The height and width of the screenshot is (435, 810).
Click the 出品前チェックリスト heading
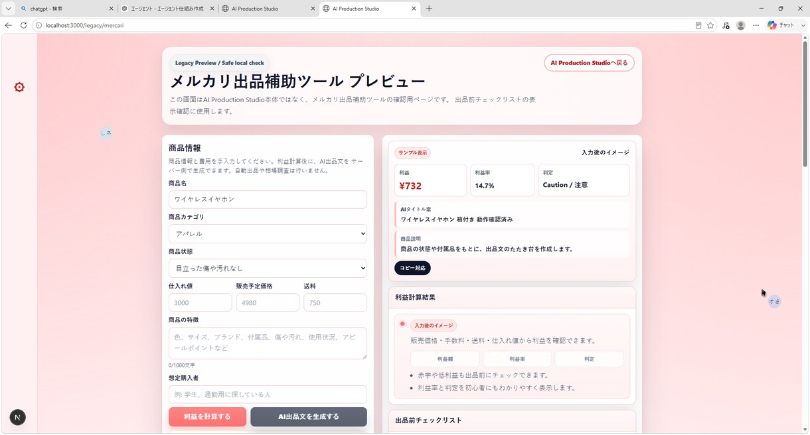click(428, 420)
